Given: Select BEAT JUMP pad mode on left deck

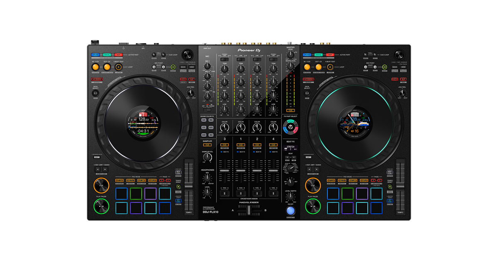Looking at the screenshot, I should pos(142,181).
